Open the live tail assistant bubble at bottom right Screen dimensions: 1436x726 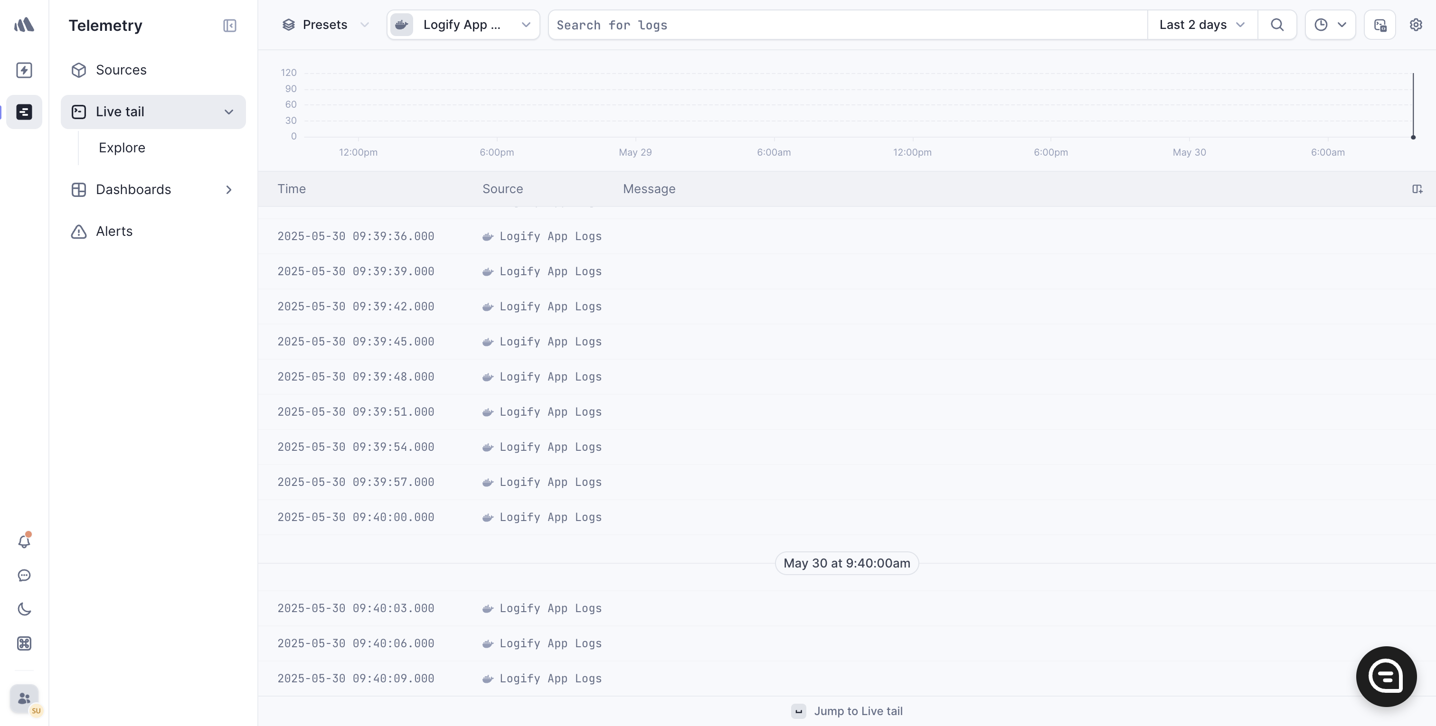pyautogui.click(x=1387, y=676)
